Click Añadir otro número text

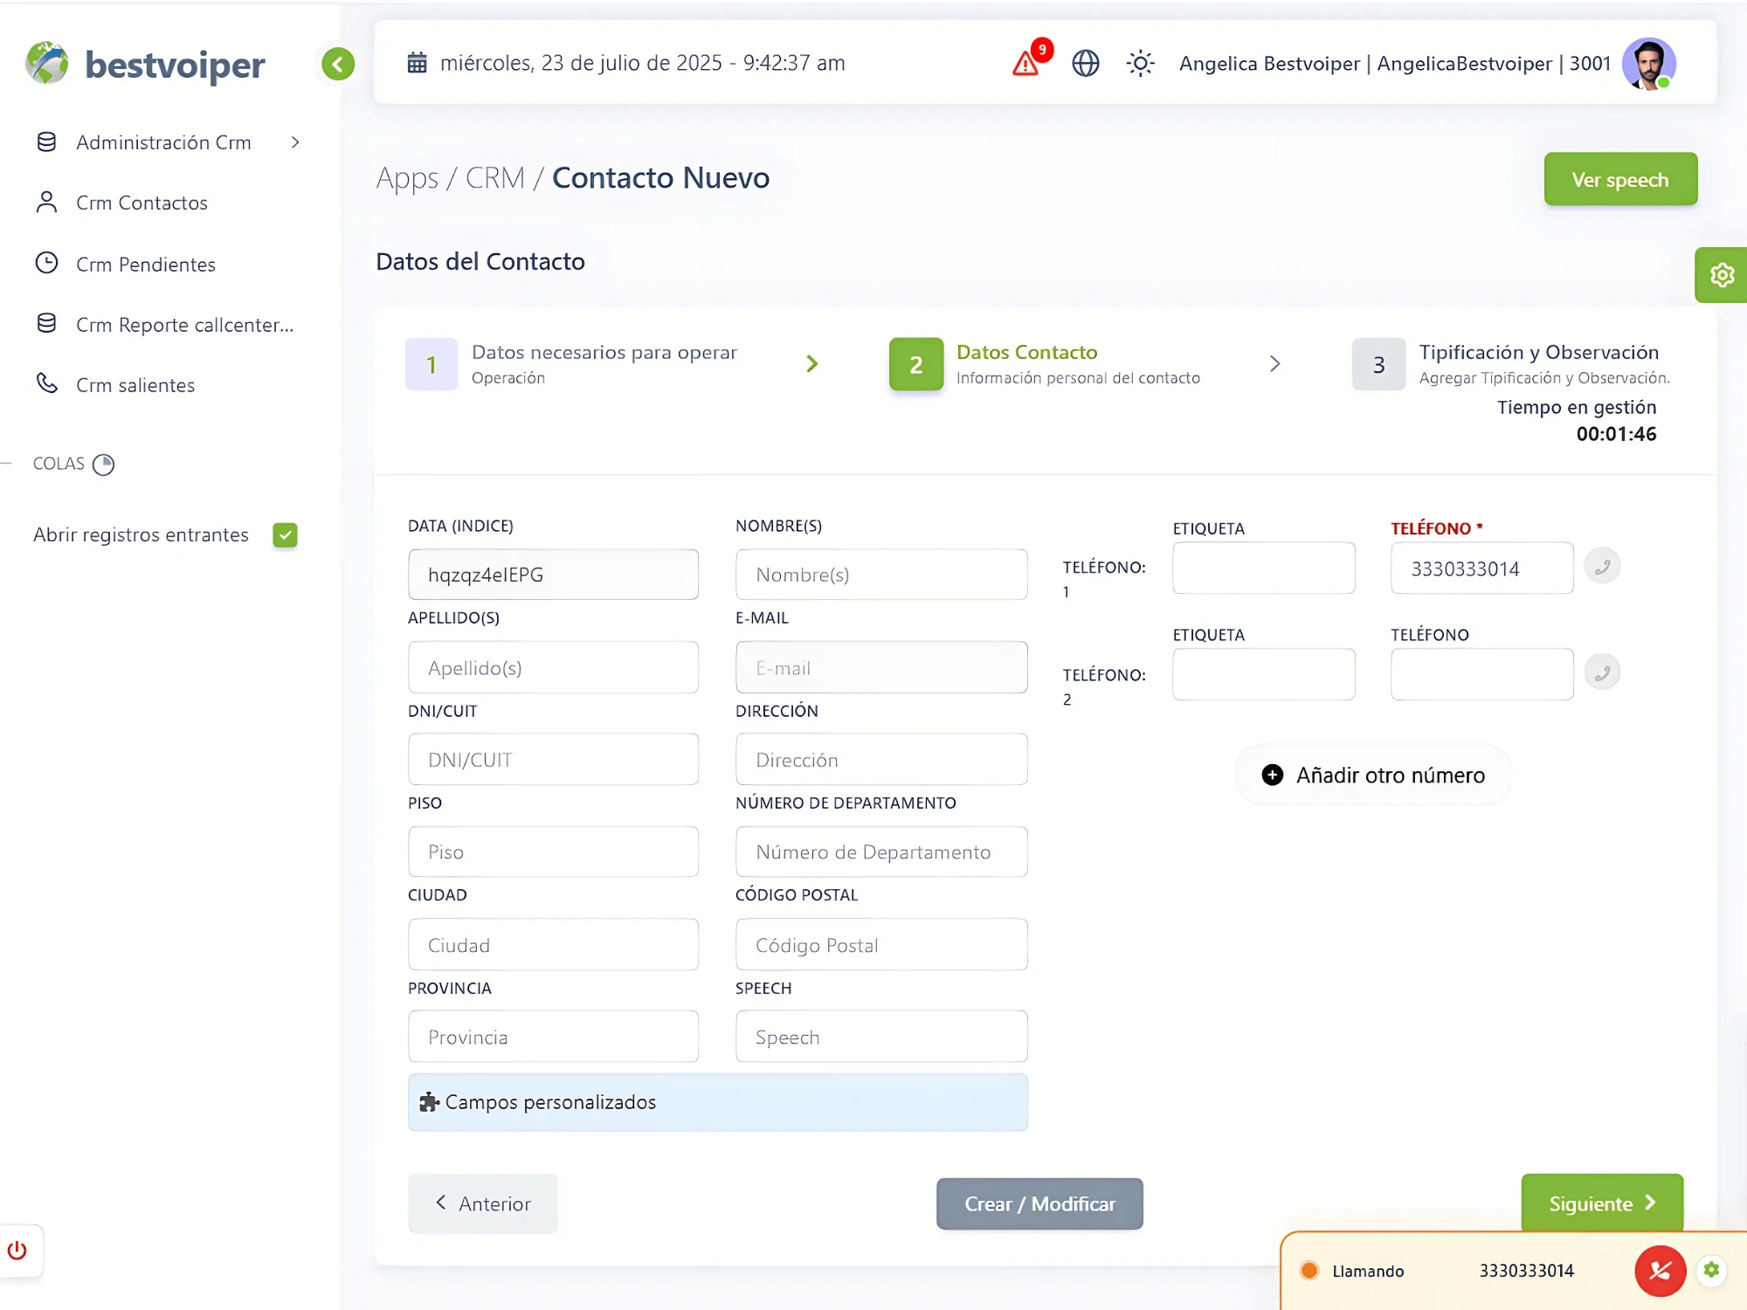[x=1391, y=775]
